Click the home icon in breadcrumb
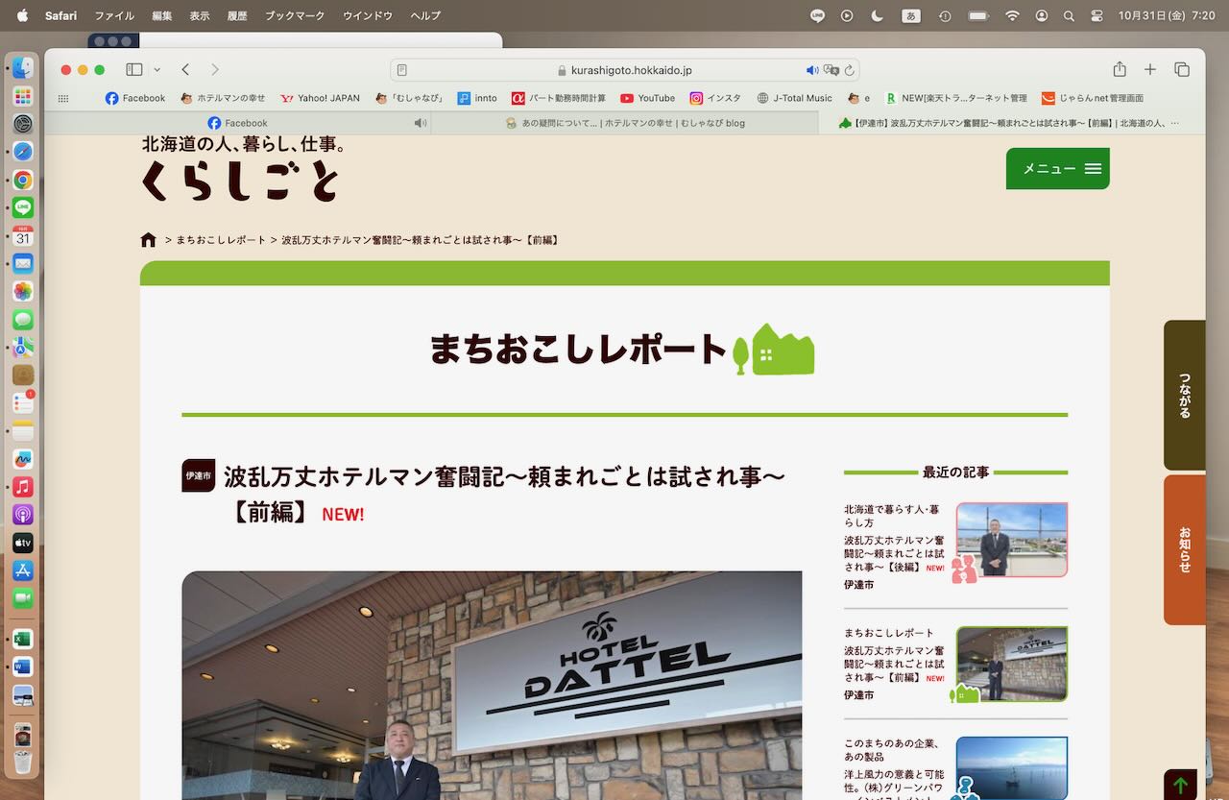This screenshot has width=1229, height=800. coord(148,240)
